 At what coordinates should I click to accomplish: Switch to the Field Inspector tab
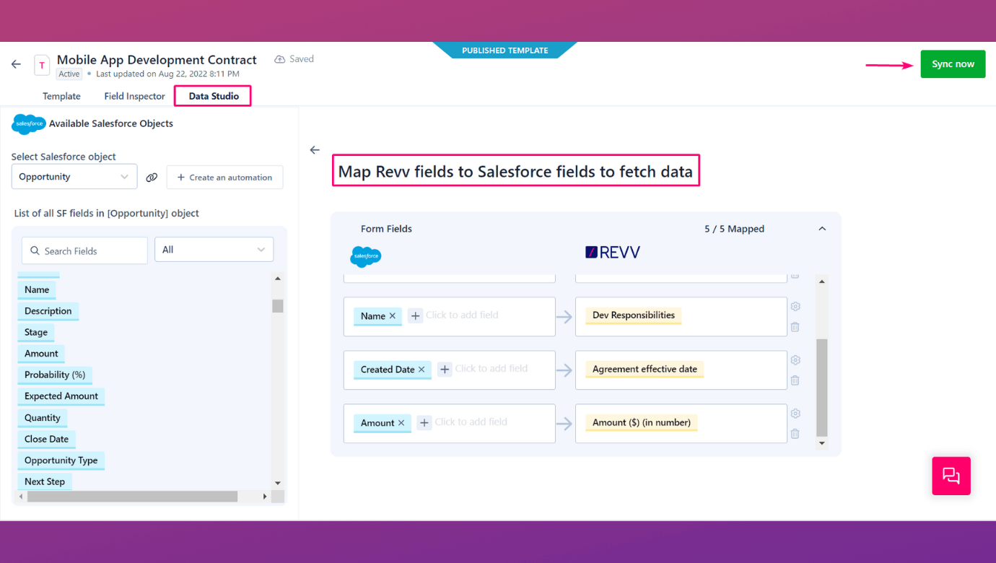click(134, 96)
